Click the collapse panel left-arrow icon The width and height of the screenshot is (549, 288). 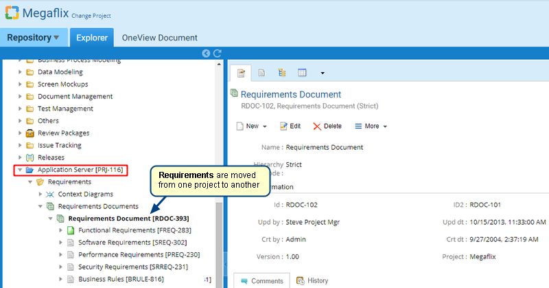point(206,53)
